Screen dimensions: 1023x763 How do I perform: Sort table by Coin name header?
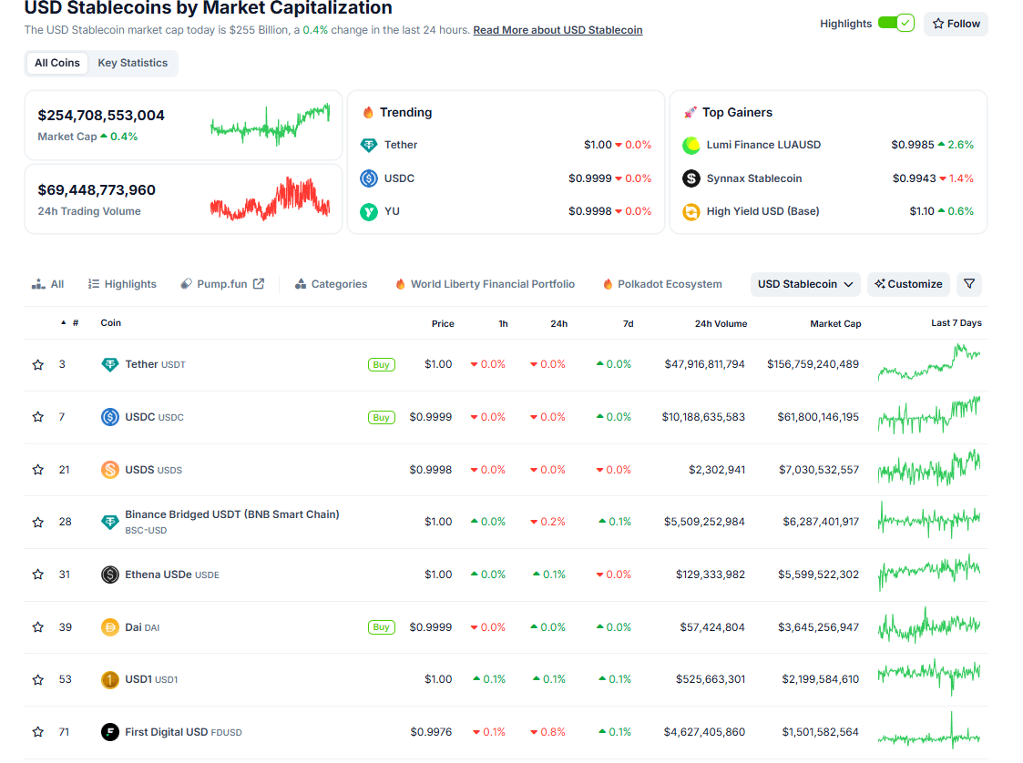tap(111, 323)
